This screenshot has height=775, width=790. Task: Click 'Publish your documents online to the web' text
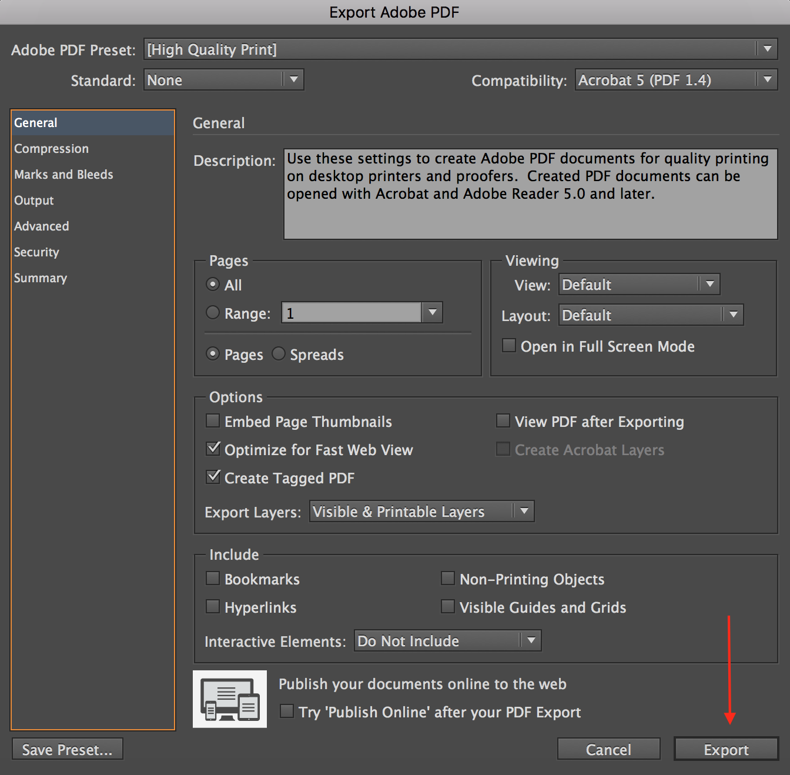tap(423, 684)
